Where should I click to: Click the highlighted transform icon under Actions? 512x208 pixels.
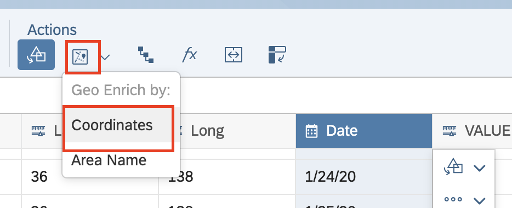36,55
